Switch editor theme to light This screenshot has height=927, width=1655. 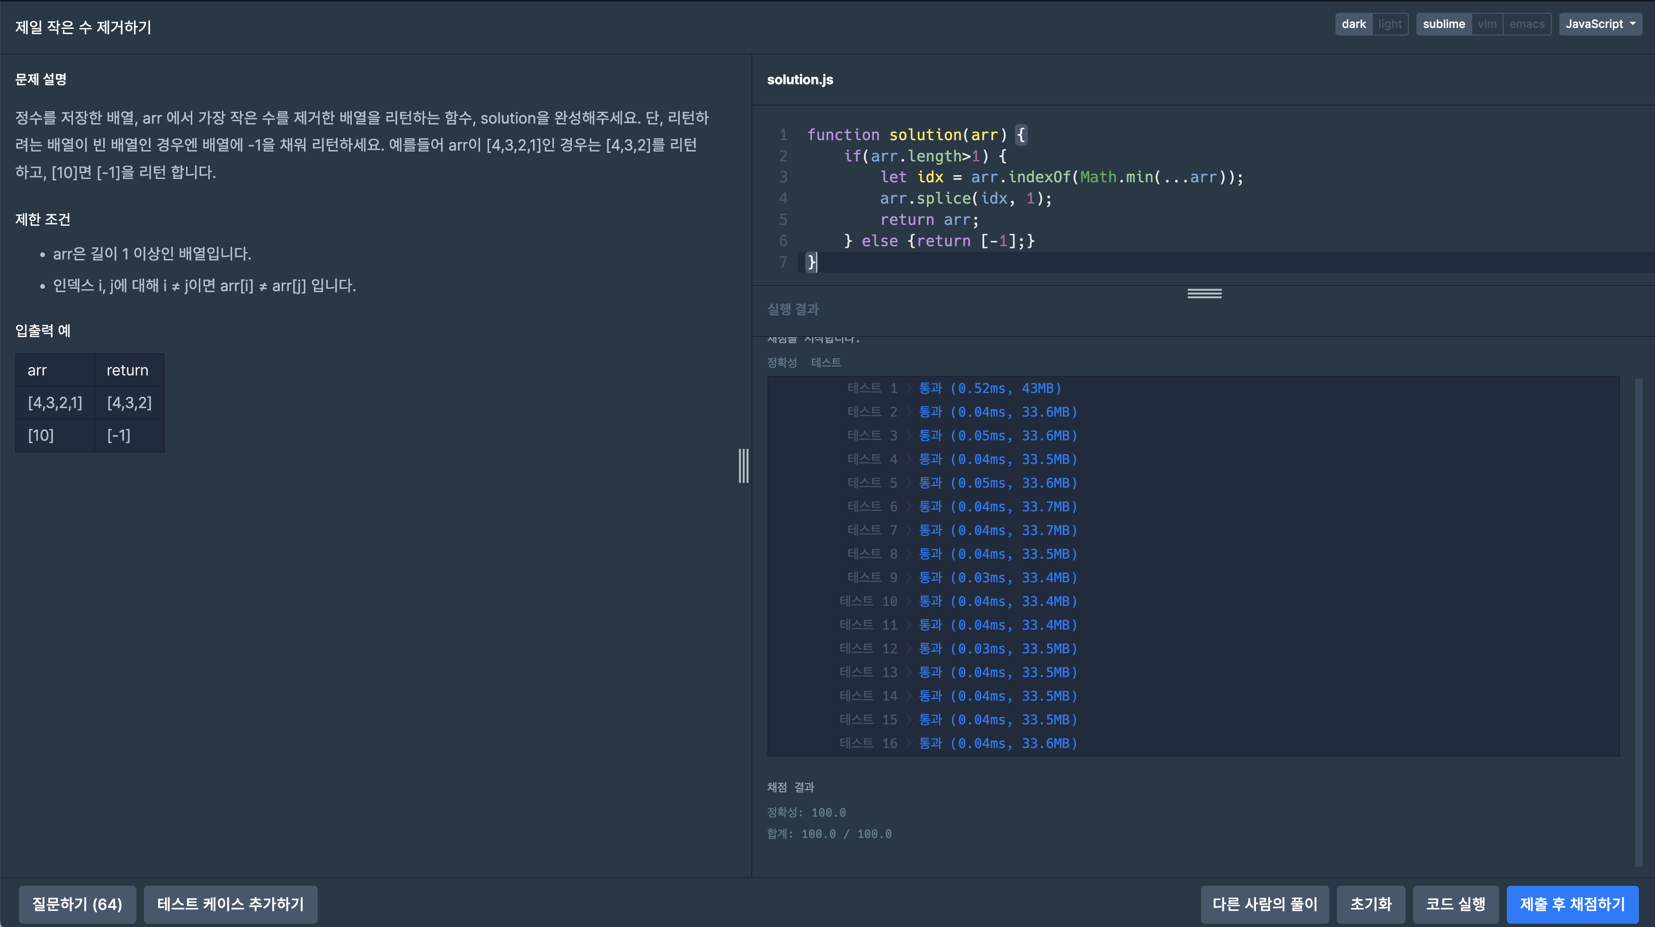pyautogui.click(x=1390, y=24)
